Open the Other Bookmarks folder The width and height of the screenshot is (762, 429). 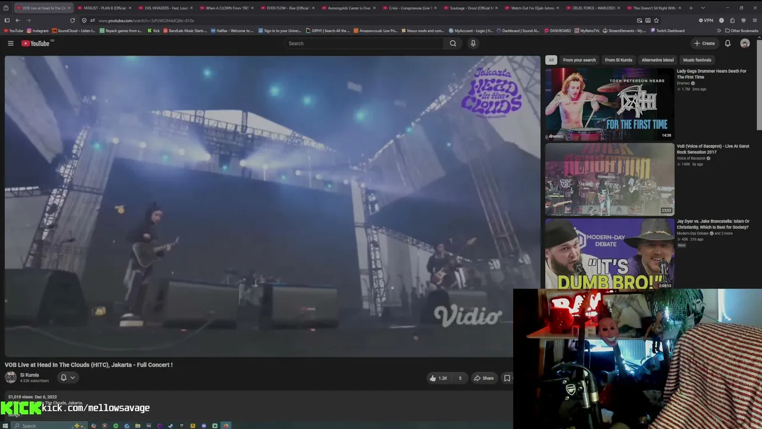pyautogui.click(x=741, y=30)
